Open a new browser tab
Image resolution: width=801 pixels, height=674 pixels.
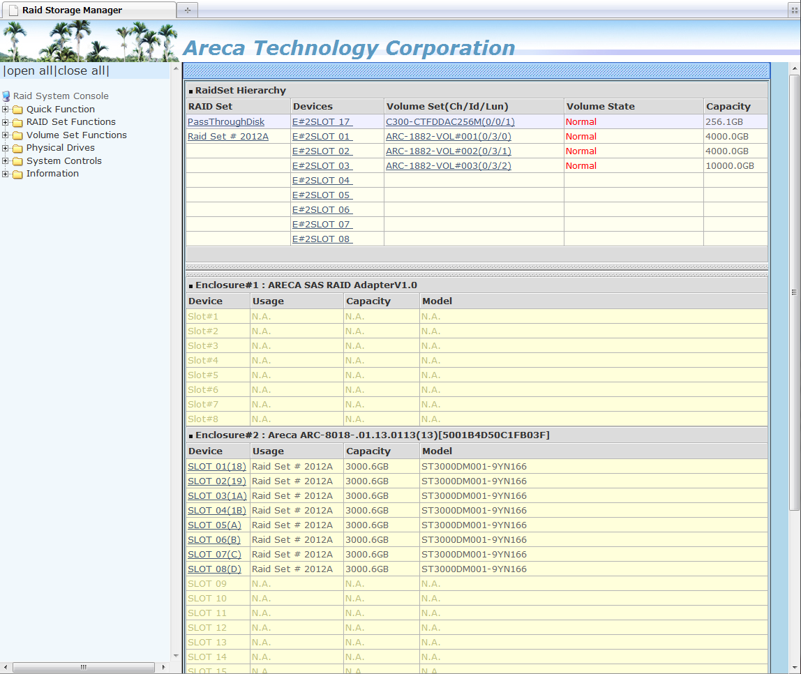tap(187, 10)
